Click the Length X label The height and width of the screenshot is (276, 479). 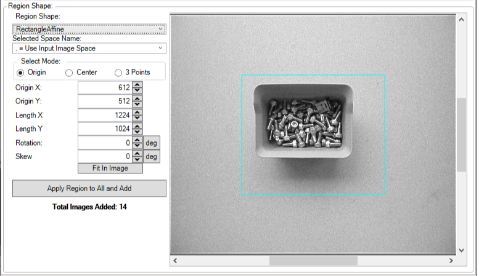(x=29, y=115)
